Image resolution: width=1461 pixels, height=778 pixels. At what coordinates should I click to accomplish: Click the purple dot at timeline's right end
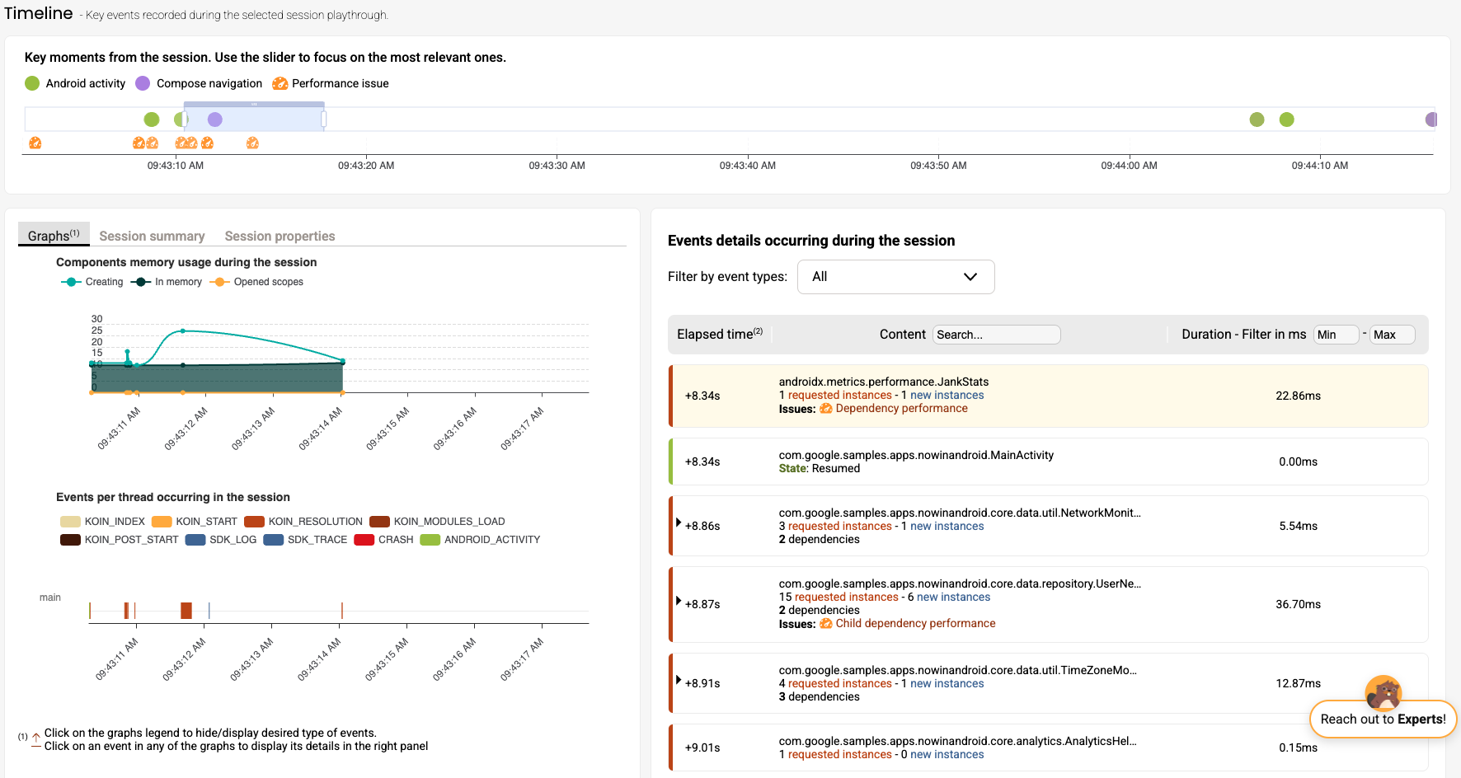1430,120
